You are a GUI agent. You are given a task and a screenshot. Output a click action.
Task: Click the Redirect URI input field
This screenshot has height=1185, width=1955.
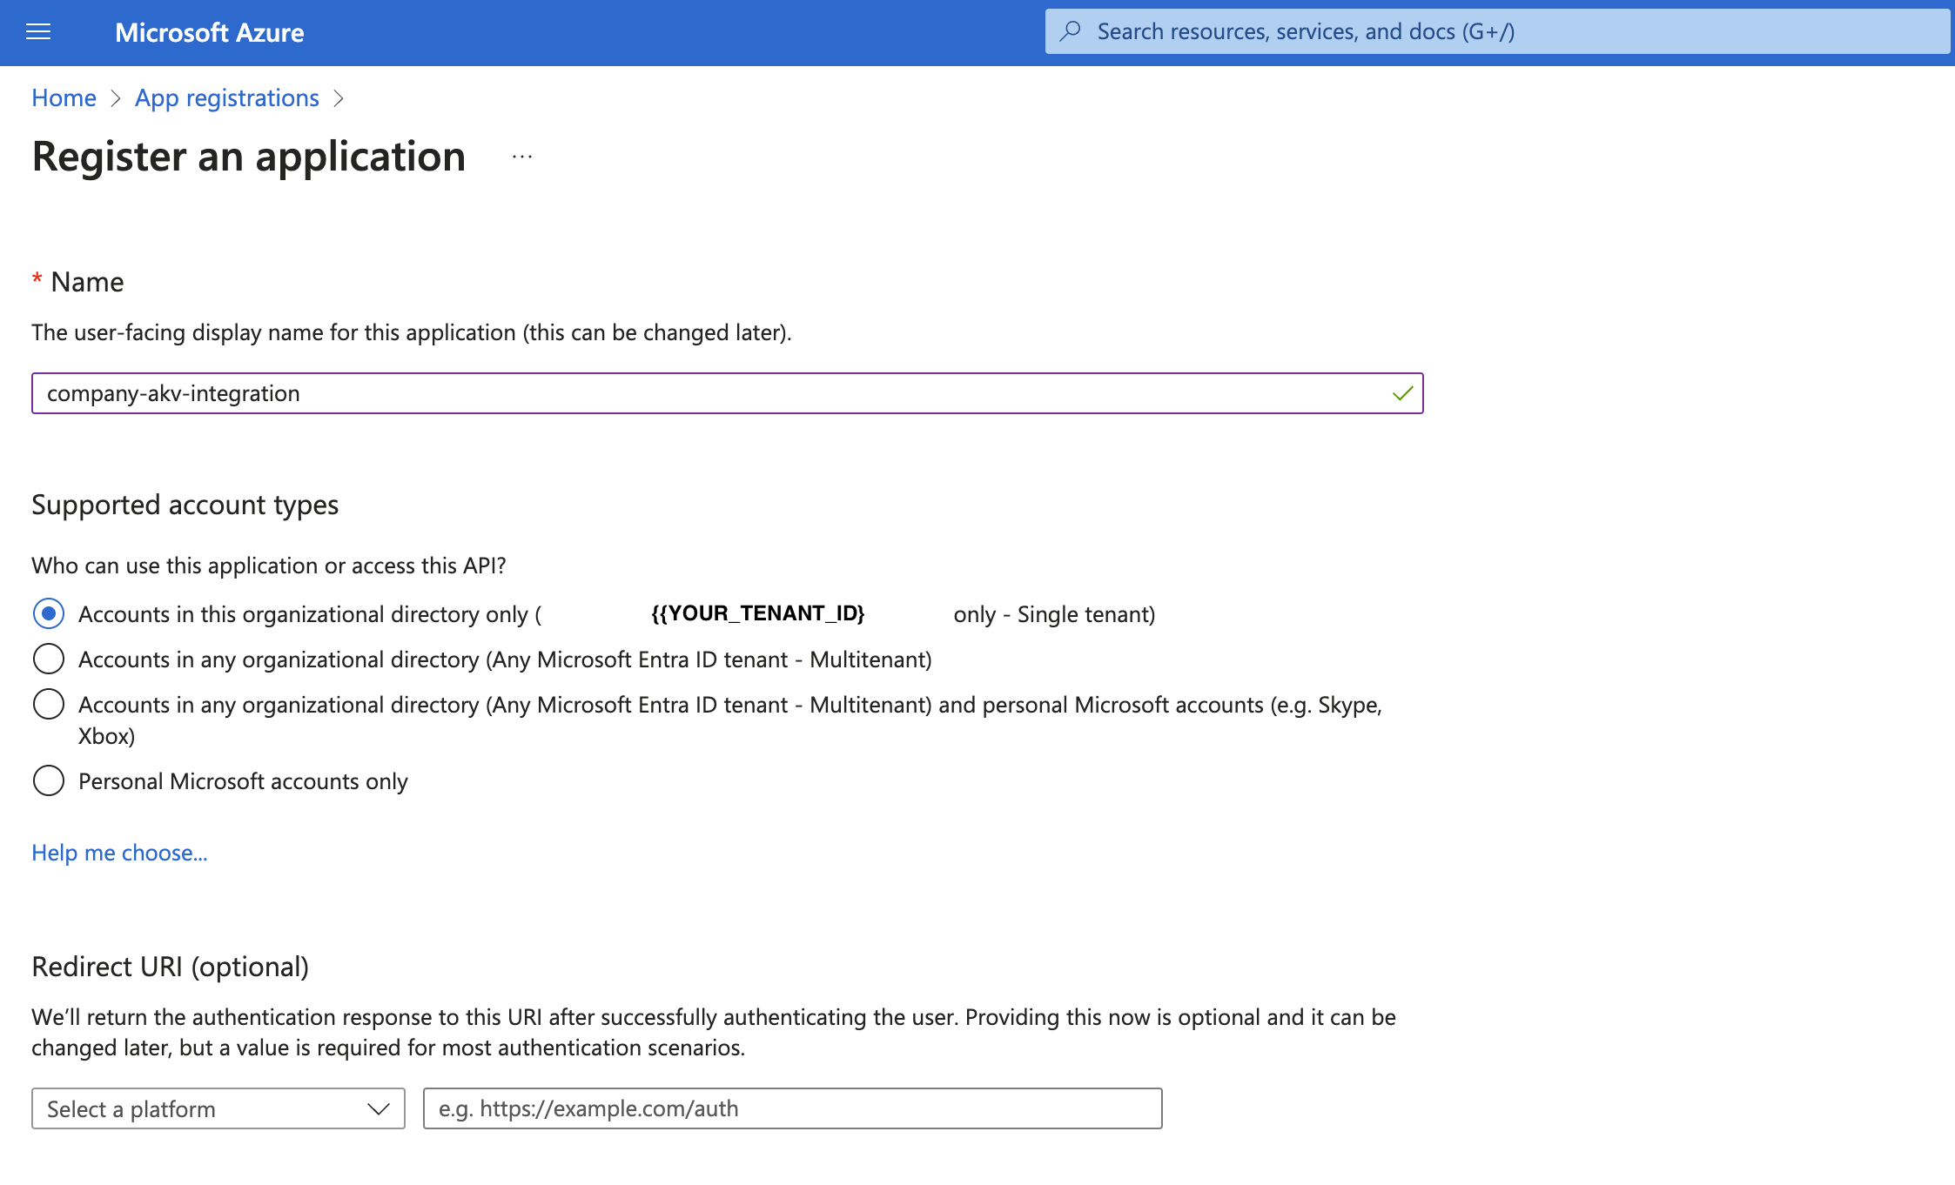[x=792, y=1108]
